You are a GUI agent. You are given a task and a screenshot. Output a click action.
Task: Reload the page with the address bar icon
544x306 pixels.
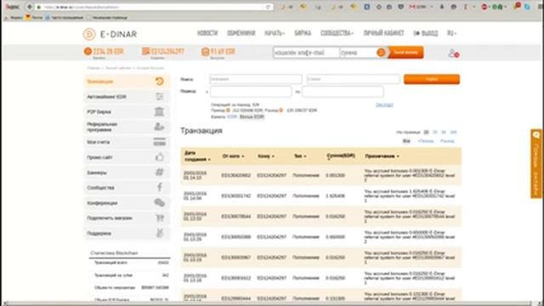268,7
